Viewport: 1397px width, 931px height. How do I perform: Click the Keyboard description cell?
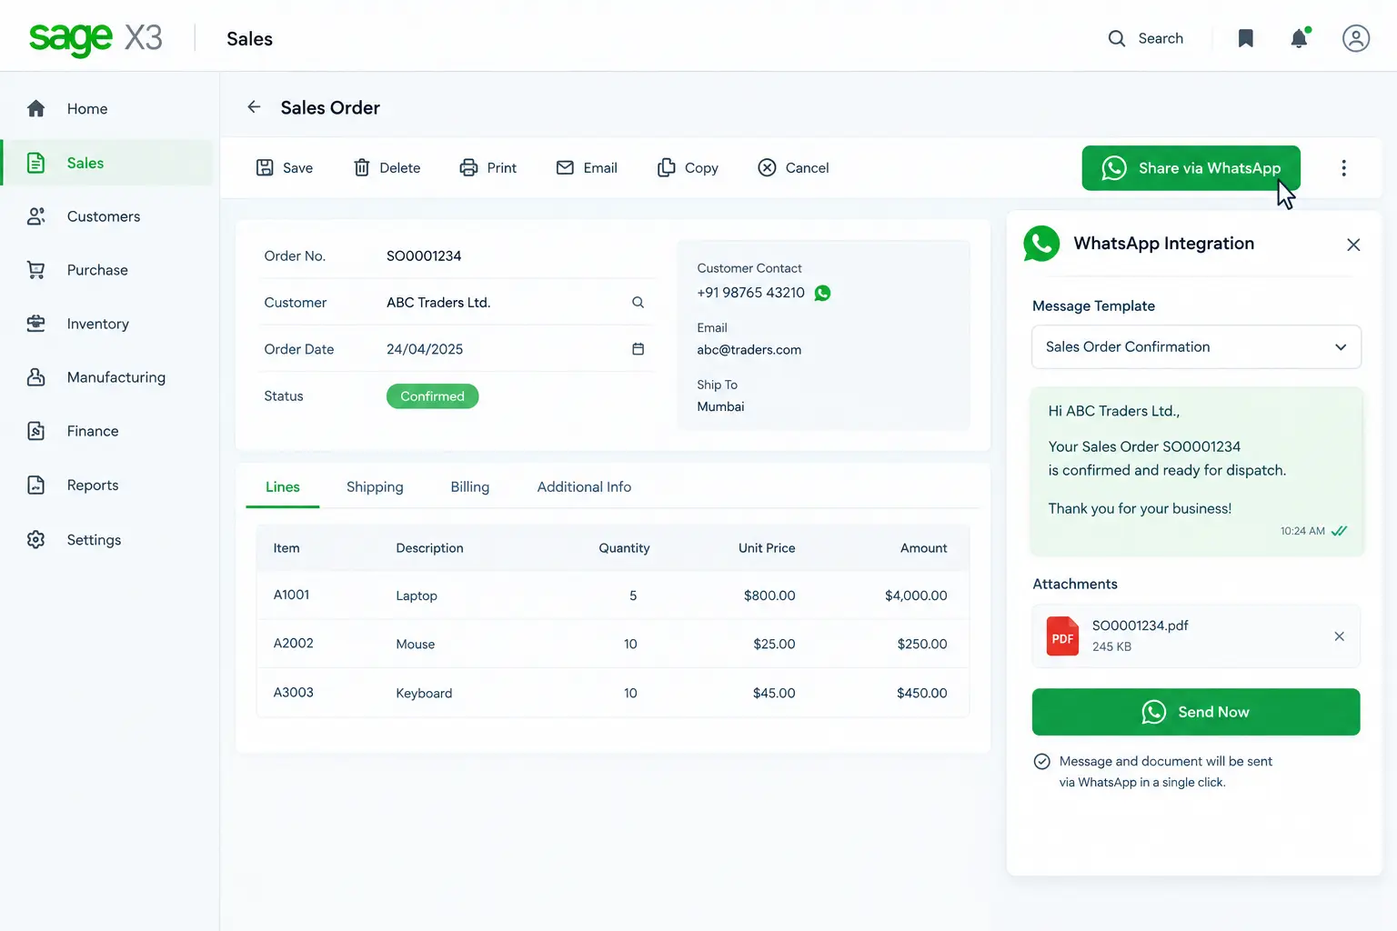tap(424, 693)
